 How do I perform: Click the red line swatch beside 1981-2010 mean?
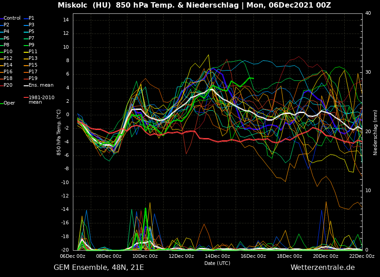tap(26, 97)
